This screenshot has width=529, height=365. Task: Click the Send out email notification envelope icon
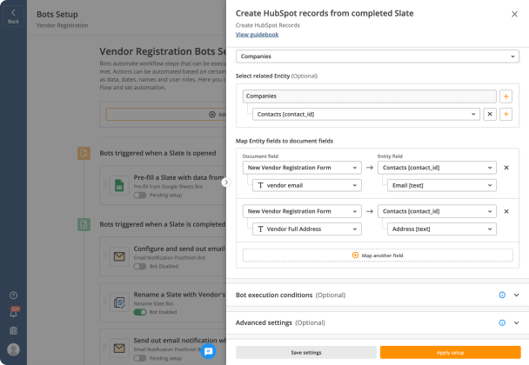119,348
